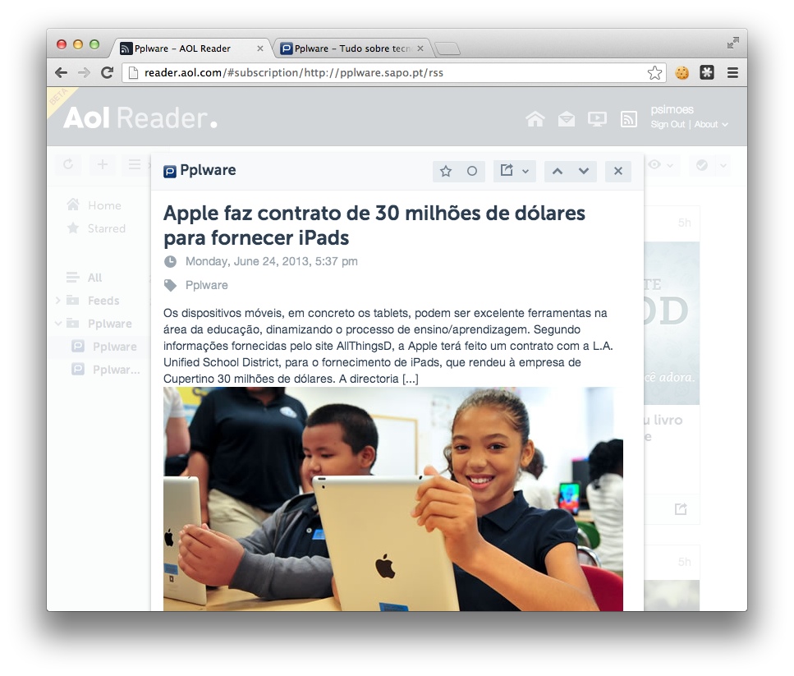
Task: Star the current Apple iPads article
Action: [445, 171]
